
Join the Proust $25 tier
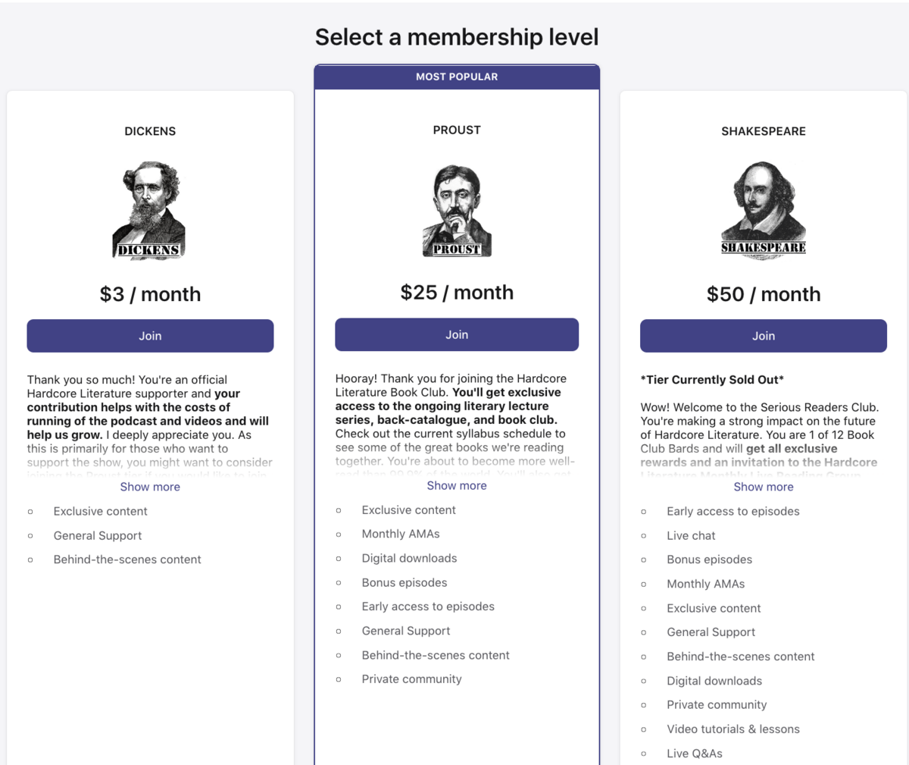coord(457,334)
